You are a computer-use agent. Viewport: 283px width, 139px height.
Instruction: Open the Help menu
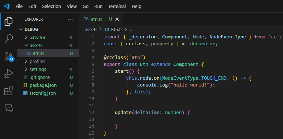pyautogui.click(x=137, y=6)
